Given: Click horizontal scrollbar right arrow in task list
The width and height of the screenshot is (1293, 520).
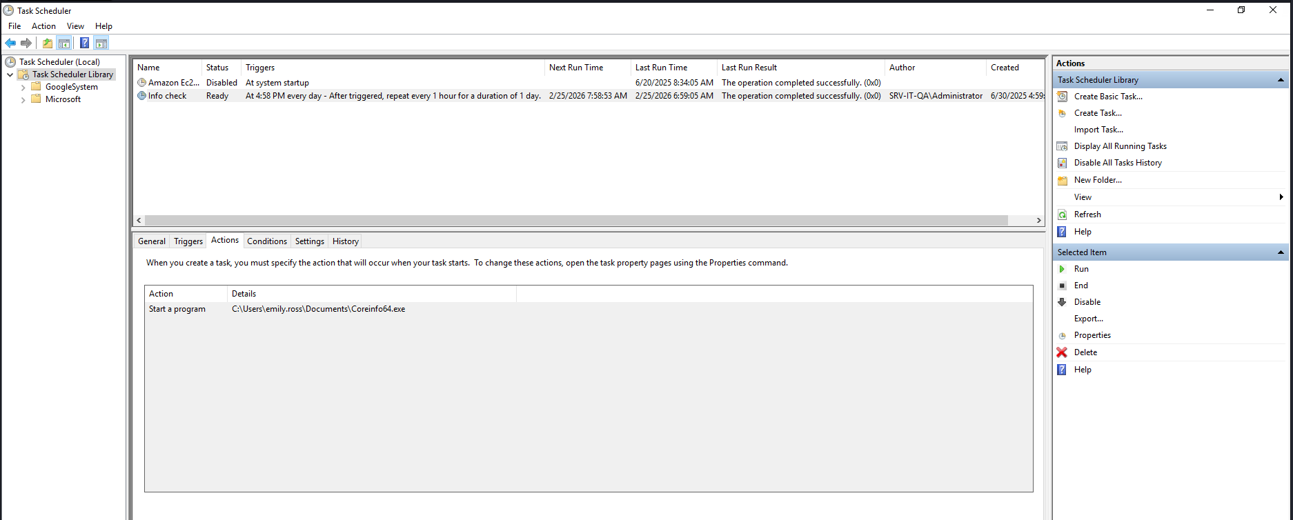Looking at the screenshot, I should tap(1038, 221).
